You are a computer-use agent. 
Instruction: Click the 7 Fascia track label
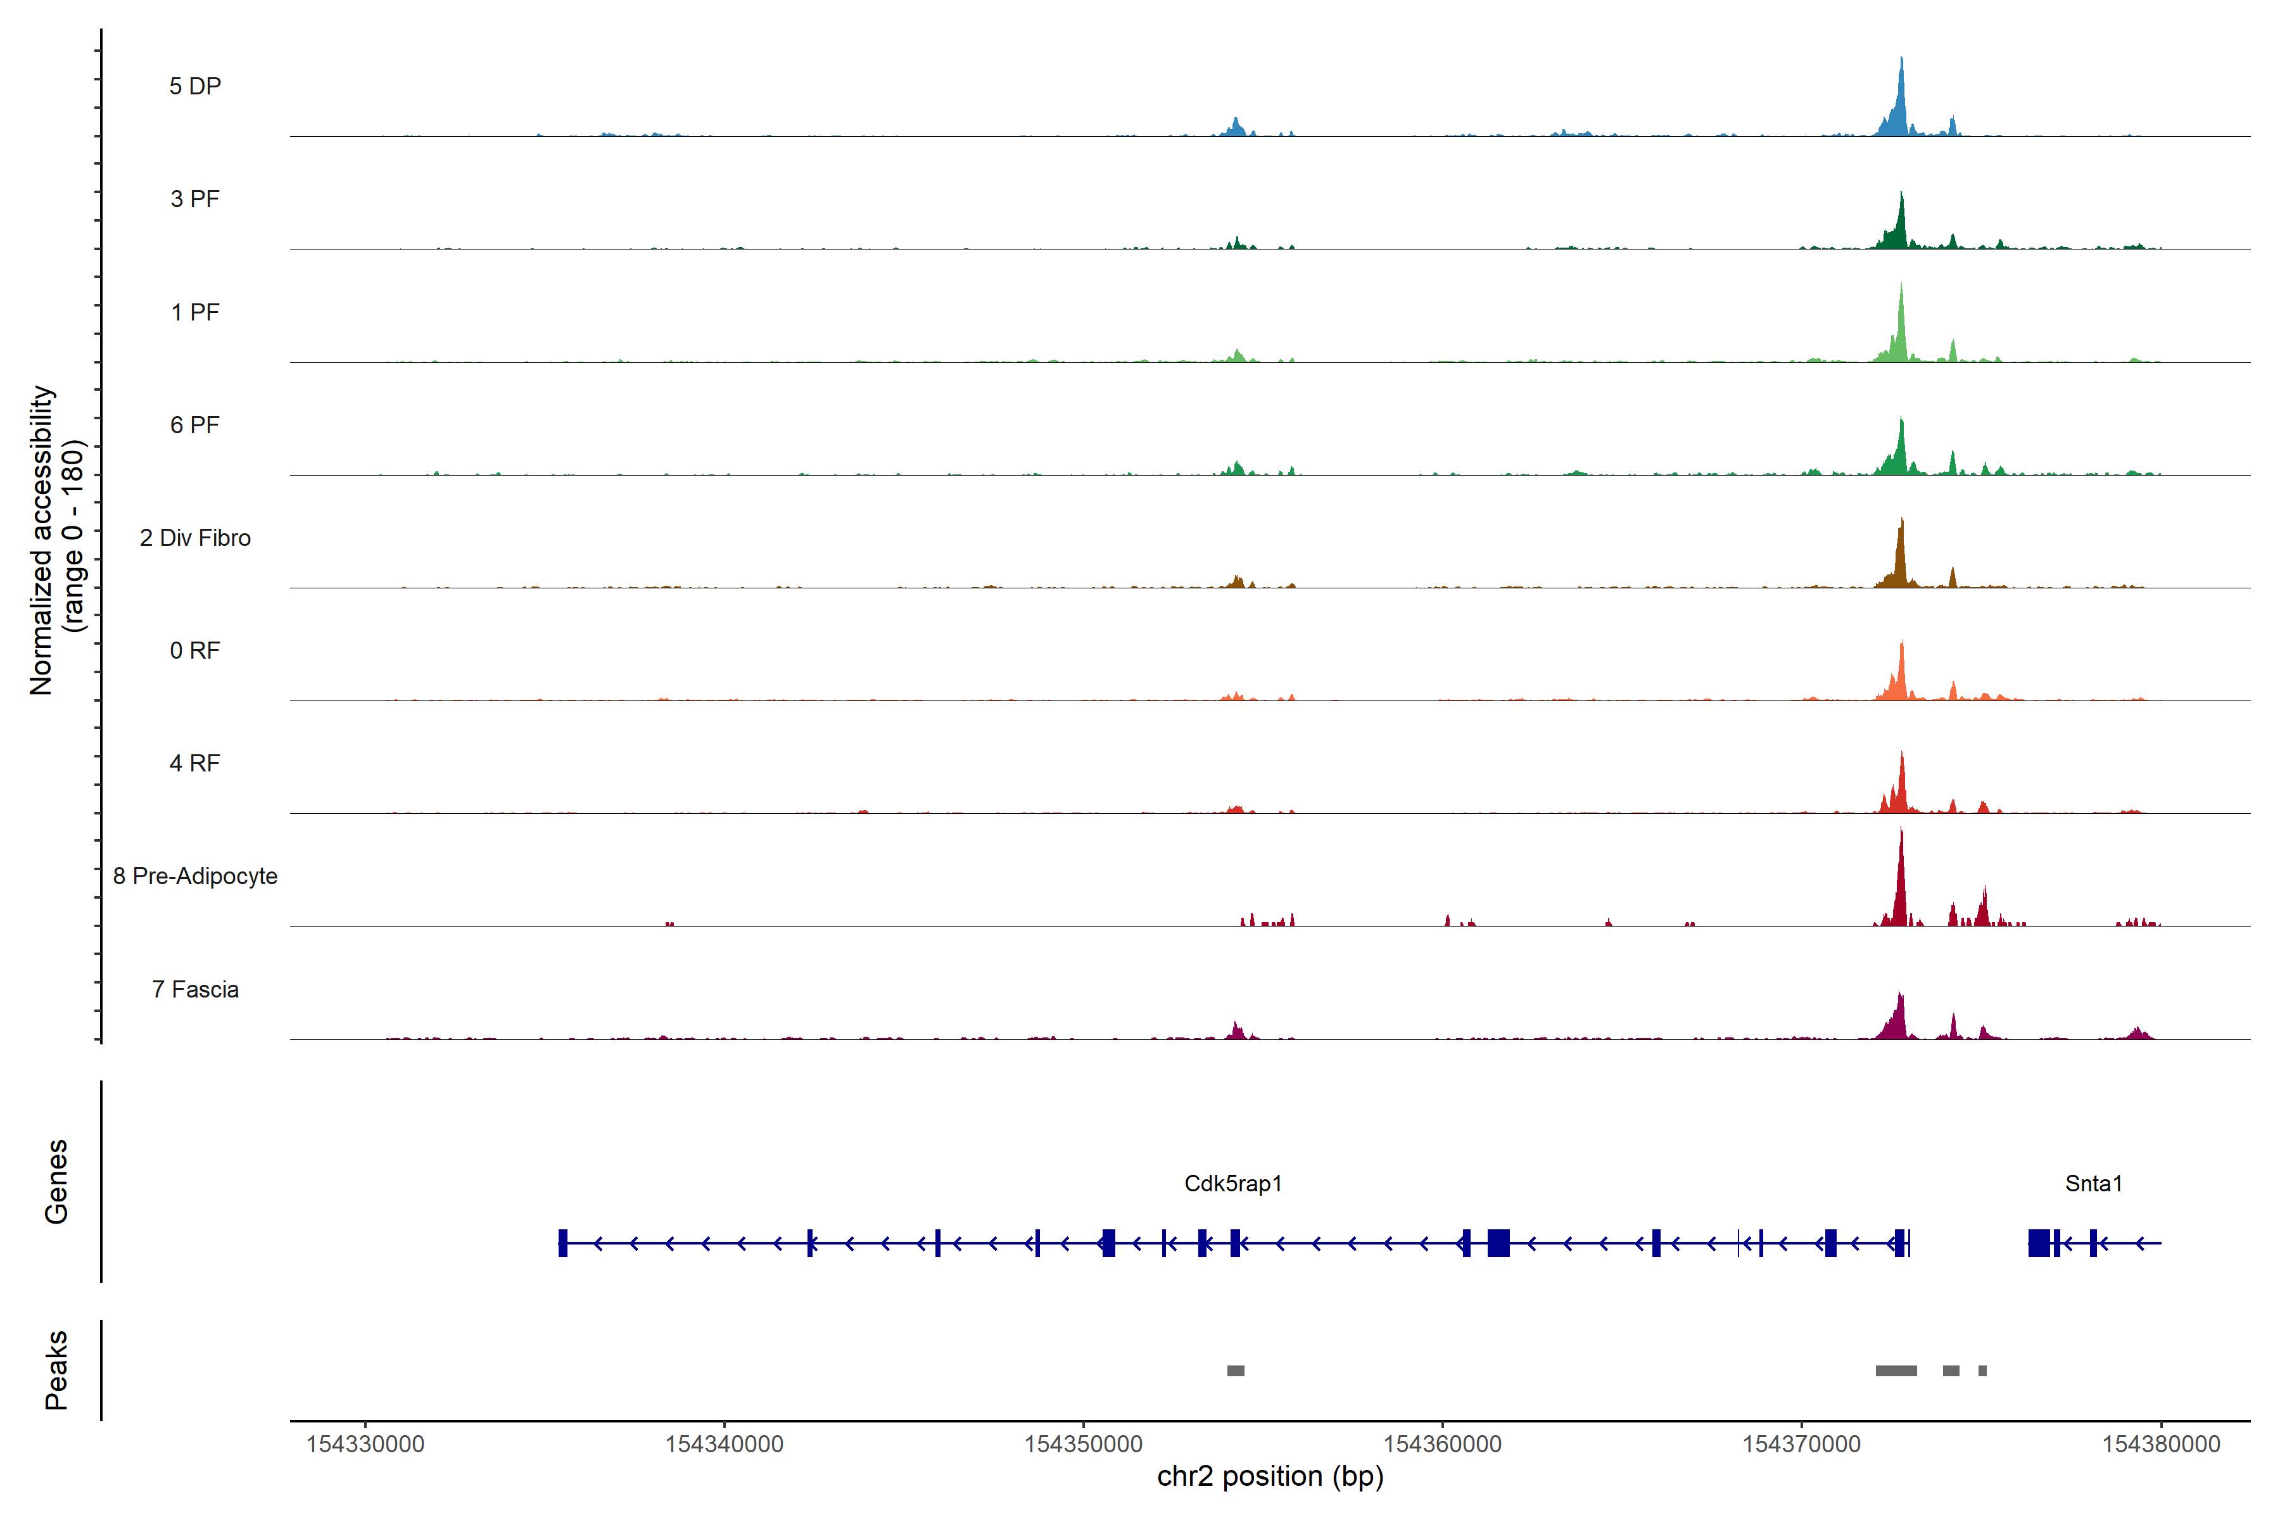pos(195,989)
